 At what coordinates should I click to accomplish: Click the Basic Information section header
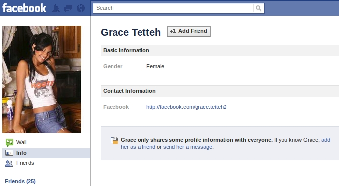pyautogui.click(x=220, y=51)
